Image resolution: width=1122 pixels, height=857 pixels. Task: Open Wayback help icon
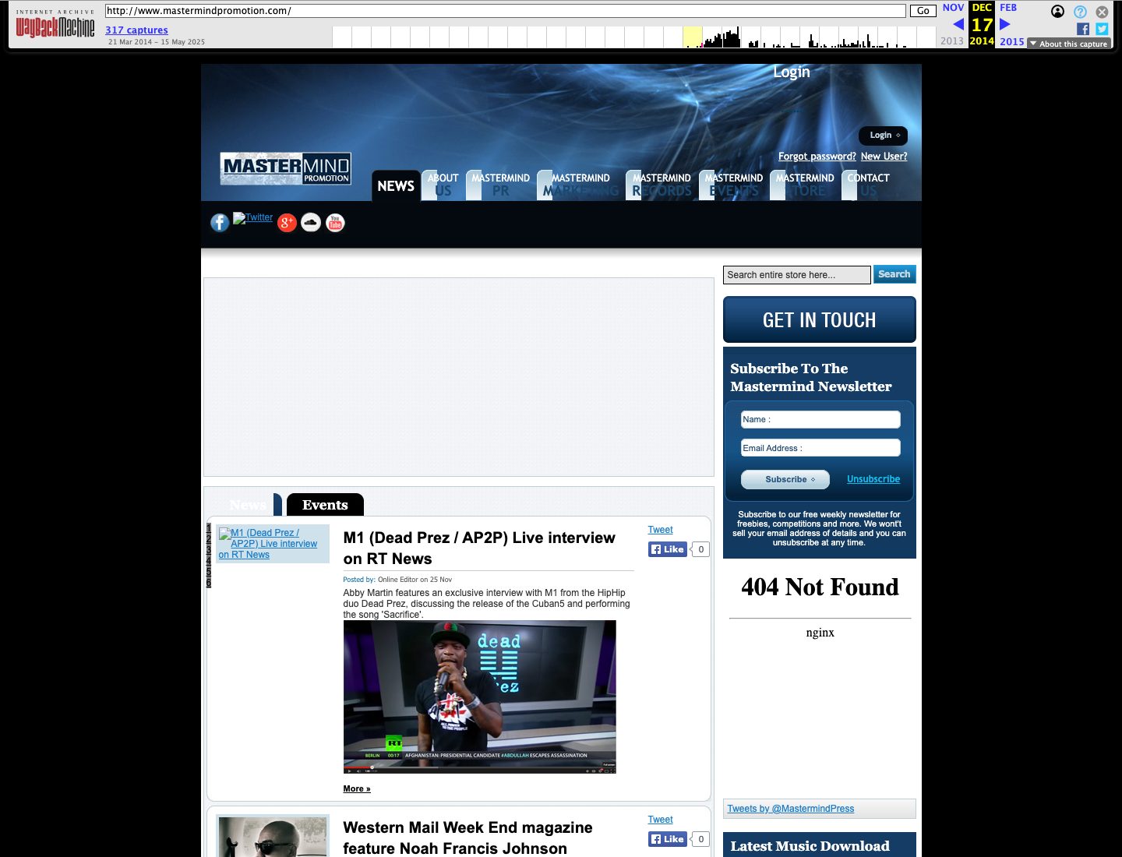1080,12
